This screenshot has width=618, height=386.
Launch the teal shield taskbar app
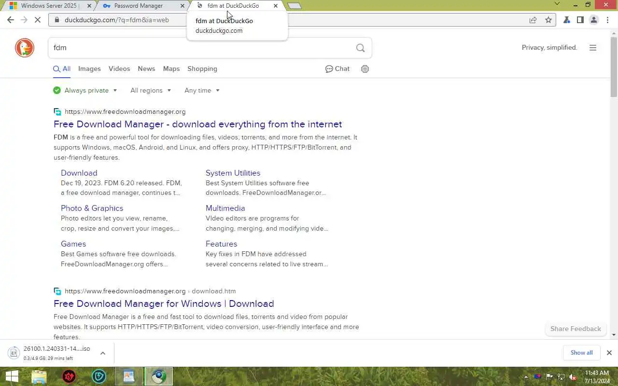coord(99,376)
